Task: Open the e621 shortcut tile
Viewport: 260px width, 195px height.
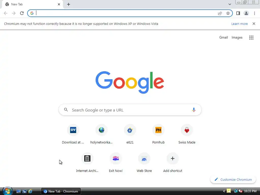Action: tap(130, 134)
